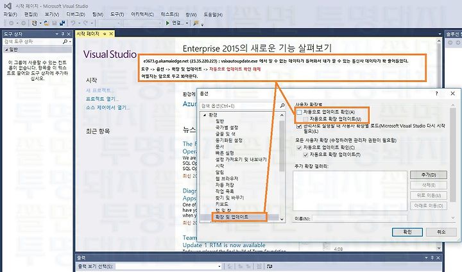The image size is (462, 272).
Task: Click the green Start (연결) play icon
Action: [167, 23]
